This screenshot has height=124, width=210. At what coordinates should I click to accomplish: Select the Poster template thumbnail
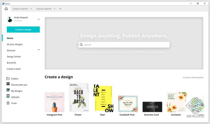(x=79, y=98)
